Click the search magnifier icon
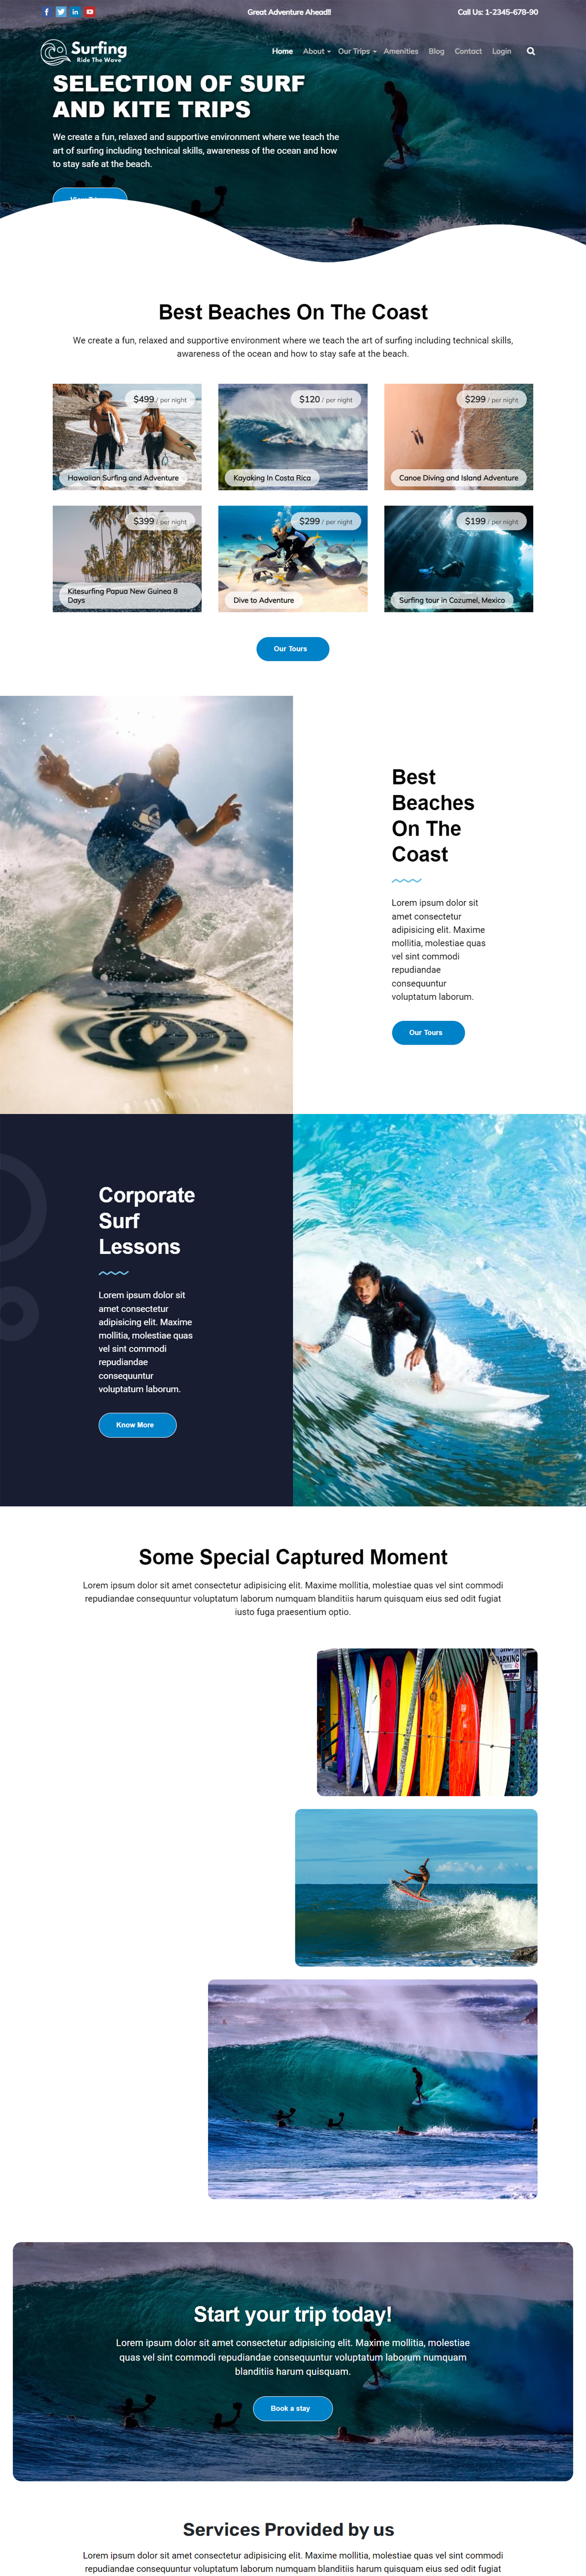Image resolution: width=586 pixels, height=2576 pixels. pos(531,51)
